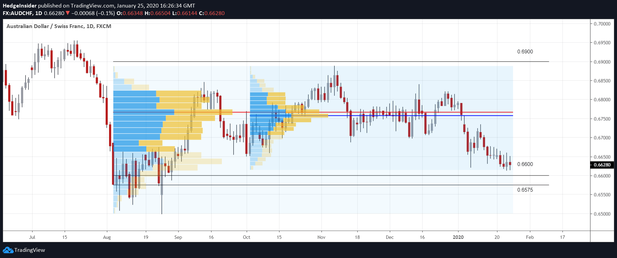Click the open value O:0.66348 in header

pyautogui.click(x=130, y=13)
